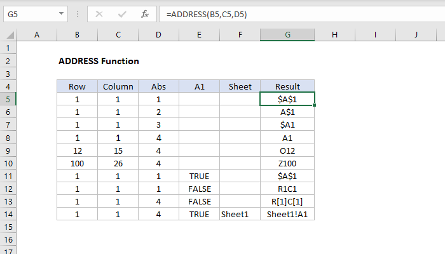Viewport: 445px width, 254px height.
Task: Click the Result header cell
Action: tap(287, 86)
